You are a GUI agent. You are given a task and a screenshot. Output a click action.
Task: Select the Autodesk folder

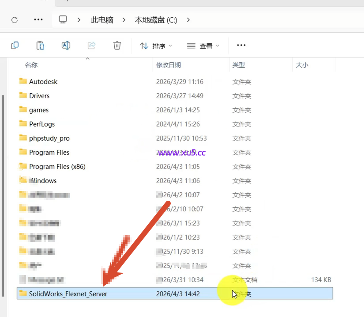43,81
